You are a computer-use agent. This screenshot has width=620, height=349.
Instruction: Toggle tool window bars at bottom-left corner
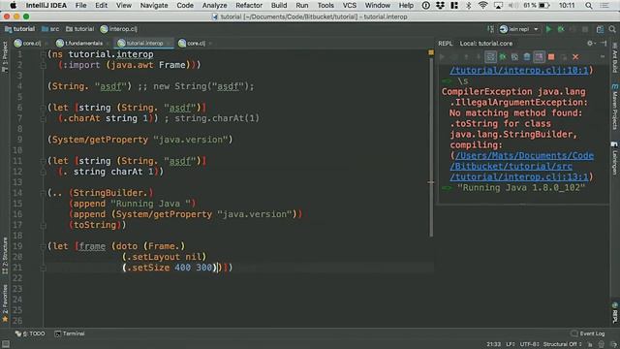click(x=5, y=344)
